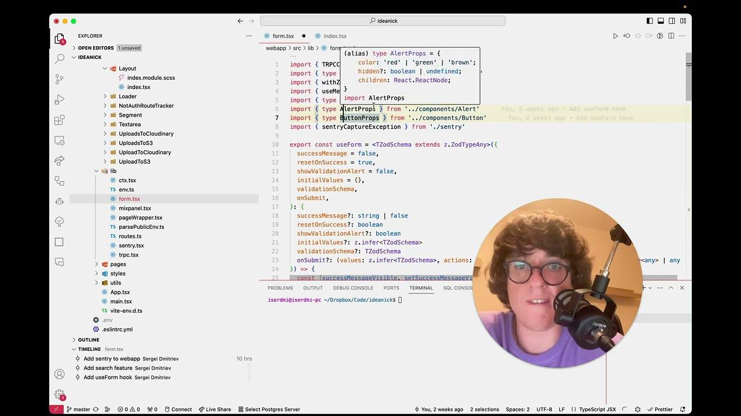This screenshot has height=416, width=741.
Task: Open the Run and Debug view
Action: tap(59, 99)
